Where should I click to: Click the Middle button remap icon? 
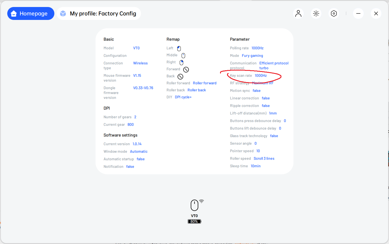coord(183,55)
